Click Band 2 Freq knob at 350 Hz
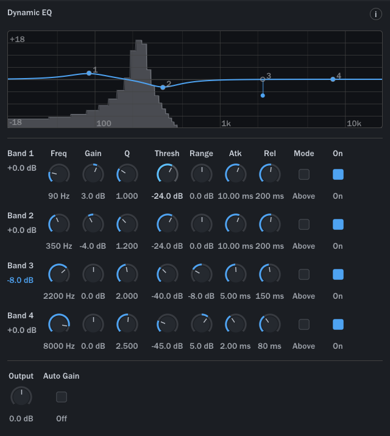The image size is (390, 436). pyautogui.click(x=59, y=224)
